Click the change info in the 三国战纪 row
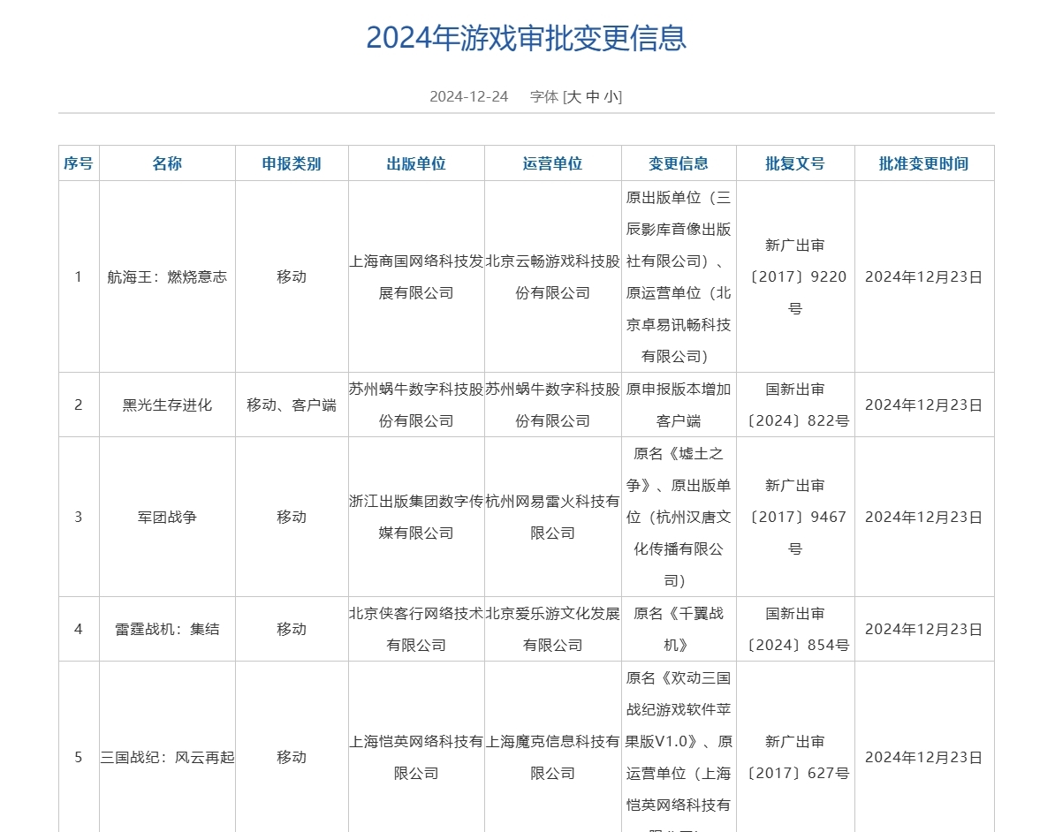The image size is (1055, 832). point(679,751)
